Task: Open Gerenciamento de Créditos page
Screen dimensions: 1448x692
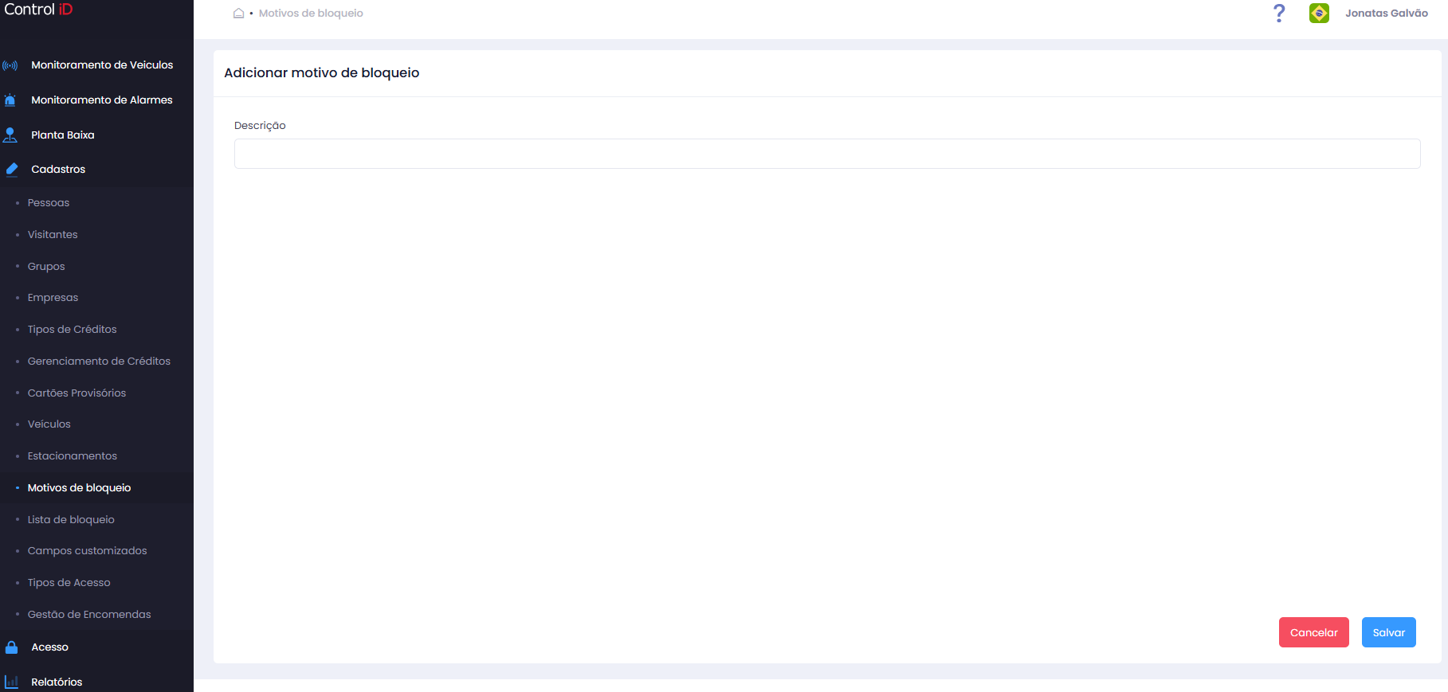Action: [99, 362]
